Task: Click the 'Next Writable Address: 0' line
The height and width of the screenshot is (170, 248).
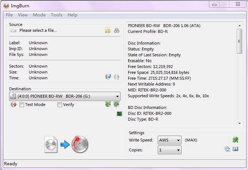Action: click(151, 84)
